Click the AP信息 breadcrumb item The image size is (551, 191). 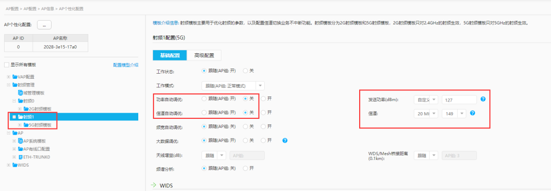point(48,9)
